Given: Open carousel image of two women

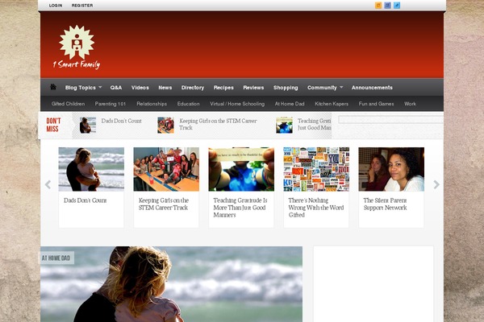Looking at the screenshot, I should [391, 169].
